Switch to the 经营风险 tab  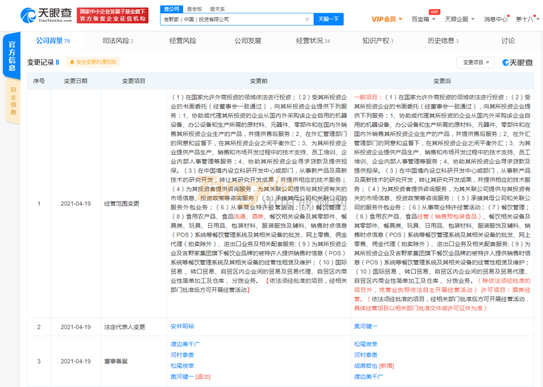pos(183,41)
